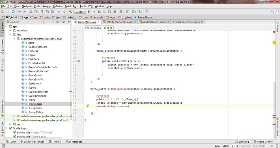
Task: Paste using the clipboard toolbar icon
Action: (x=41, y=12)
